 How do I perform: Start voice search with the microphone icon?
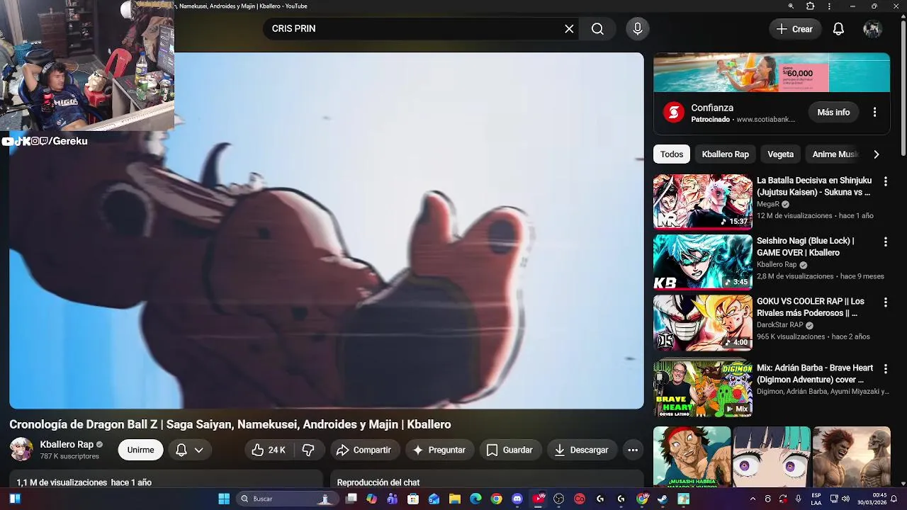pos(638,29)
